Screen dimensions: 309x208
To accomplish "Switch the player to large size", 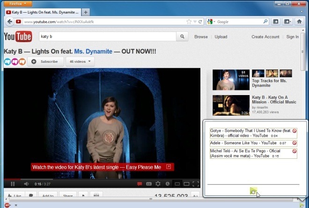I will [186, 184].
